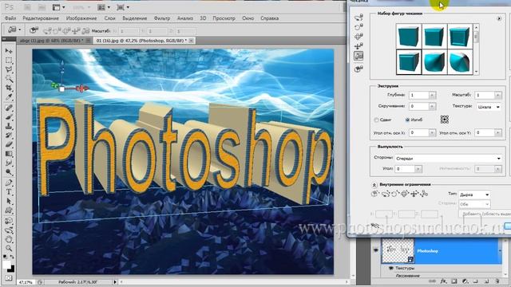Image resolution: width=511 pixels, height=287 pixels.
Task: Select the Polygonal Lasso tool
Action: (x=9, y=69)
